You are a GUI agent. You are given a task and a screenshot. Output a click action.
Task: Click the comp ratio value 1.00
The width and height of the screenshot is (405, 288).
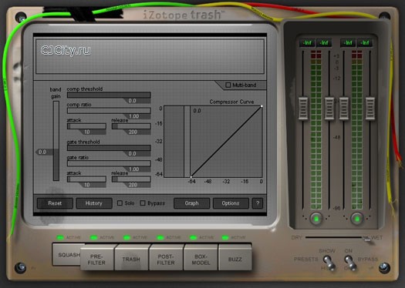coord(133,116)
